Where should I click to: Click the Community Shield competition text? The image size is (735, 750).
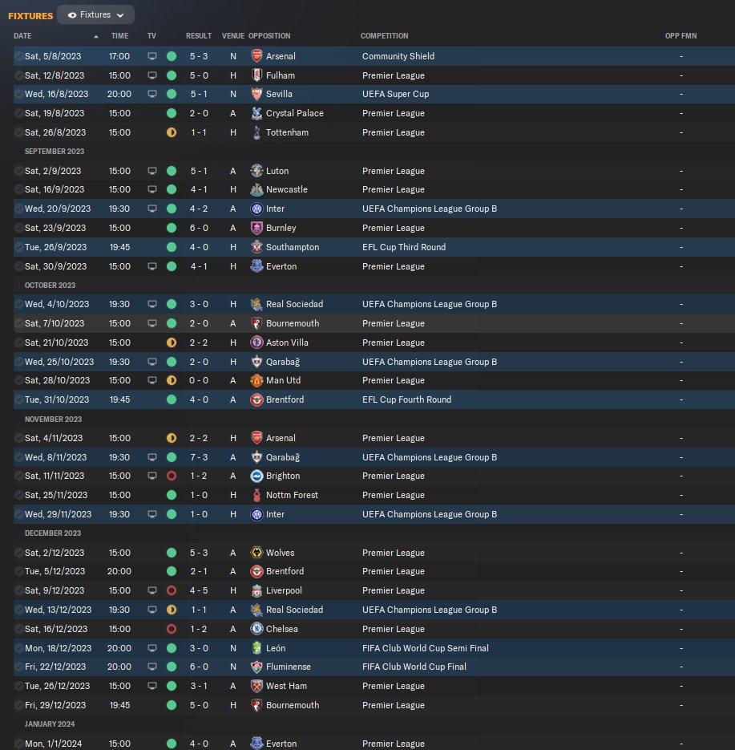pyautogui.click(x=398, y=56)
